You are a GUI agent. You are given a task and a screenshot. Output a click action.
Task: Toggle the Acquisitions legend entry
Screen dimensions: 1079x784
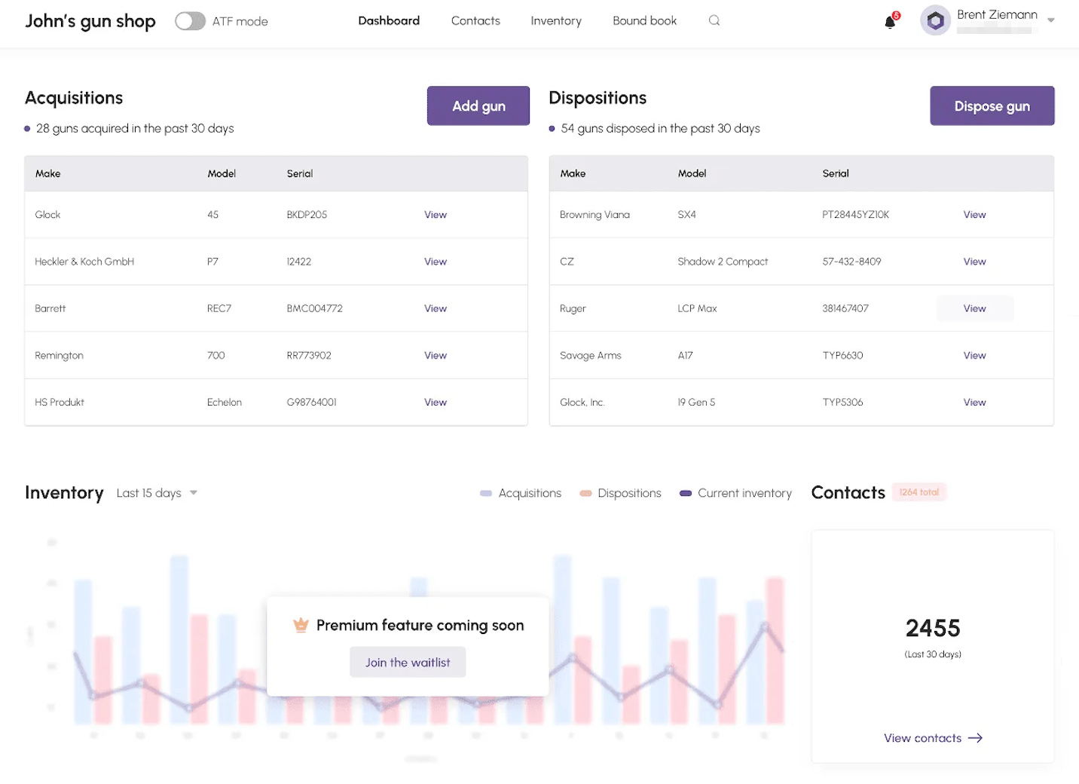(x=530, y=492)
